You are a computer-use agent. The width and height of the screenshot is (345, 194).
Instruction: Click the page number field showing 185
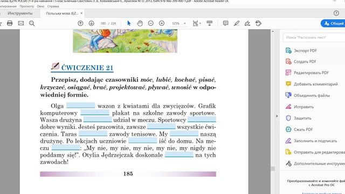coord(103,23)
